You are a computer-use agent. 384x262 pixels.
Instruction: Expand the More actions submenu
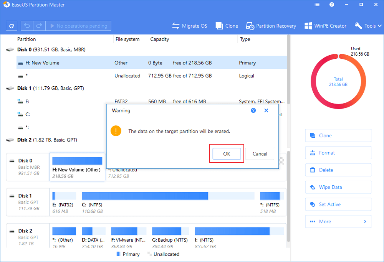point(338,221)
